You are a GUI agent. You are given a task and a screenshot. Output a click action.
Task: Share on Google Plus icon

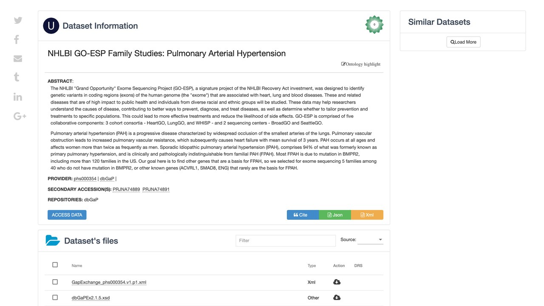(x=20, y=116)
